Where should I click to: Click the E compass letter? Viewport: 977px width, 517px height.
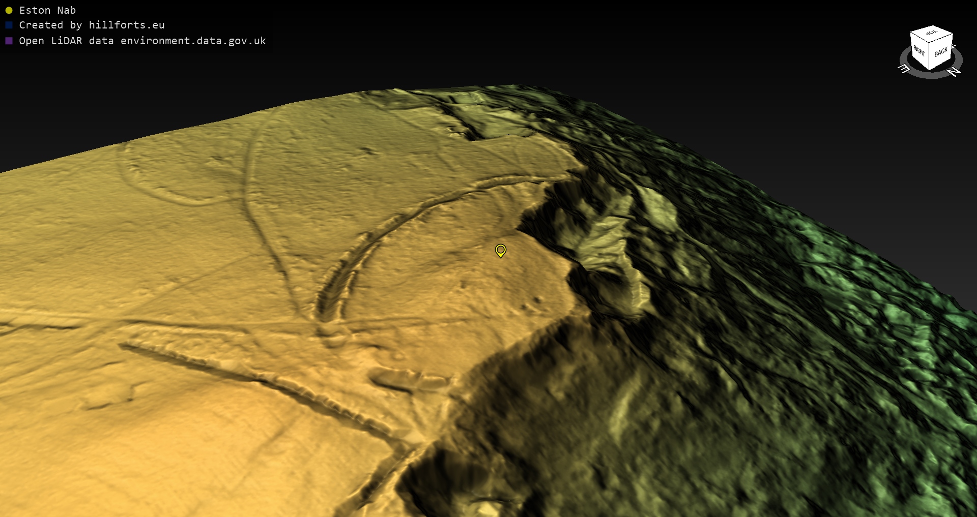[x=904, y=68]
